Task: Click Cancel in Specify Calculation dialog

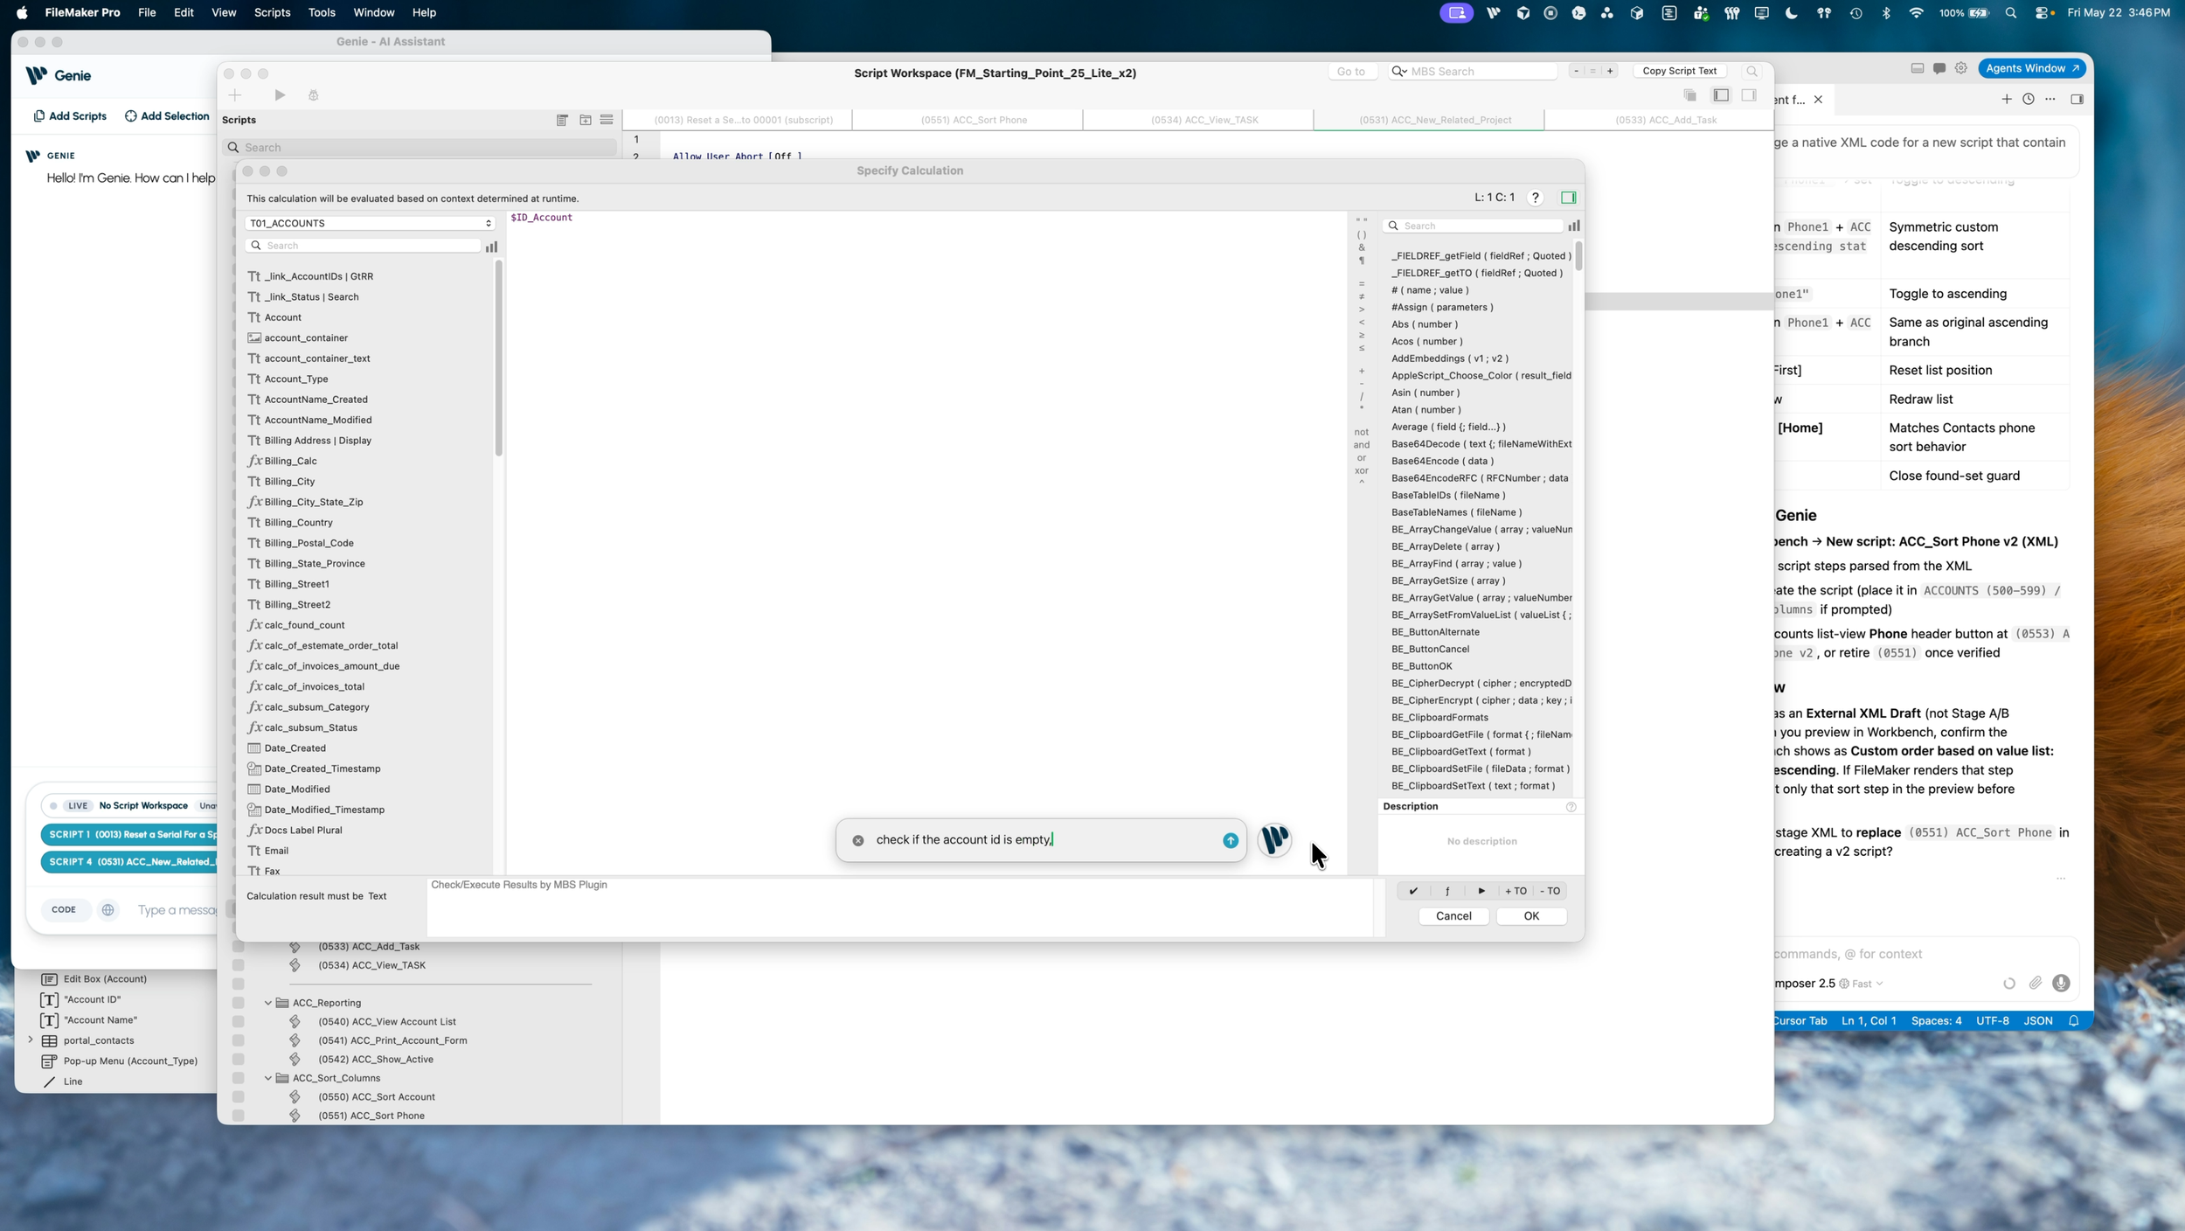Action: click(x=1453, y=916)
